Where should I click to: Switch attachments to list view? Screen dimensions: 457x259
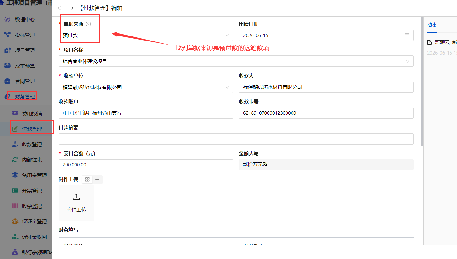[97, 180]
